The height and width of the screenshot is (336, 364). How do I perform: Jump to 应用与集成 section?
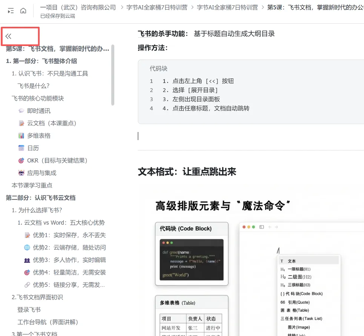(x=42, y=173)
